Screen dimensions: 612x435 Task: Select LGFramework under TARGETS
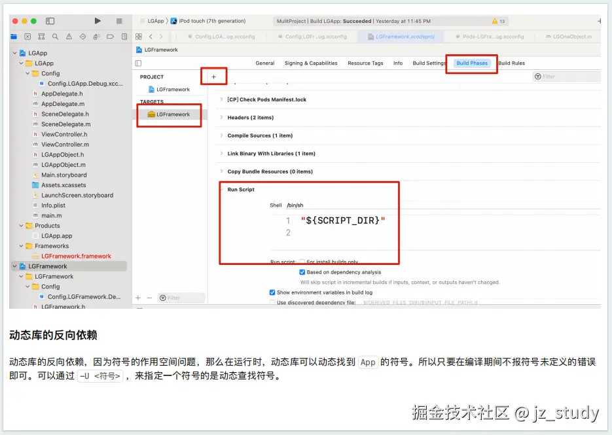169,114
